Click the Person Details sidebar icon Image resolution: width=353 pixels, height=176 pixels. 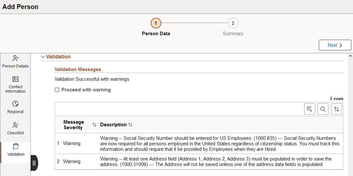16,58
